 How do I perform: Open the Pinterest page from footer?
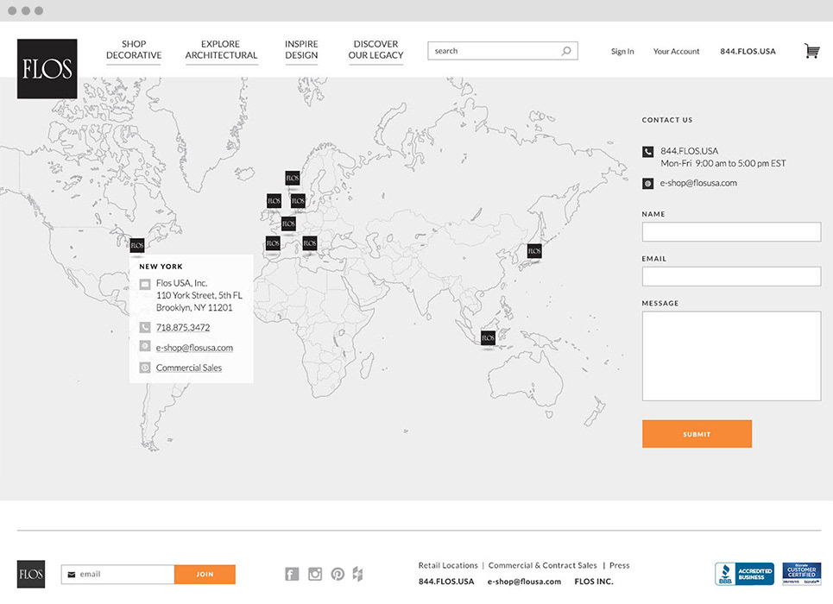338,574
